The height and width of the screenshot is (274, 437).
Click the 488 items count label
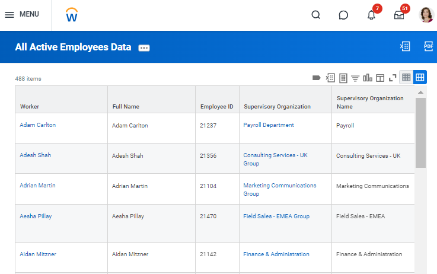pos(28,79)
